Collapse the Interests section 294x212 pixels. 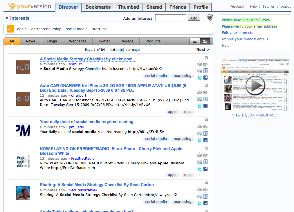pos(7,18)
